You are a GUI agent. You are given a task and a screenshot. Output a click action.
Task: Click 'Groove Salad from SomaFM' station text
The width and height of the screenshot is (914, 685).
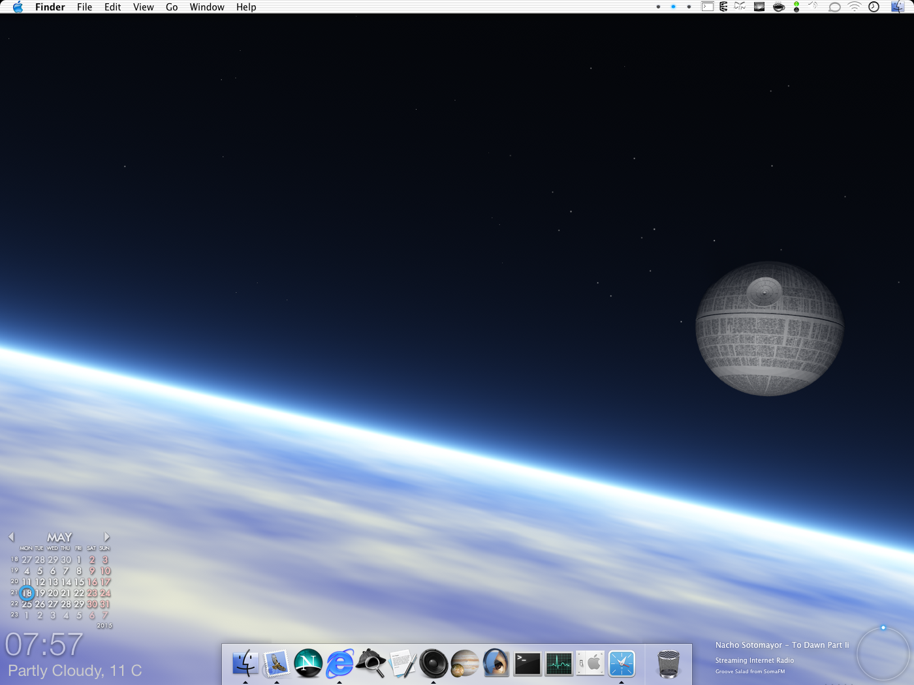point(750,671)
